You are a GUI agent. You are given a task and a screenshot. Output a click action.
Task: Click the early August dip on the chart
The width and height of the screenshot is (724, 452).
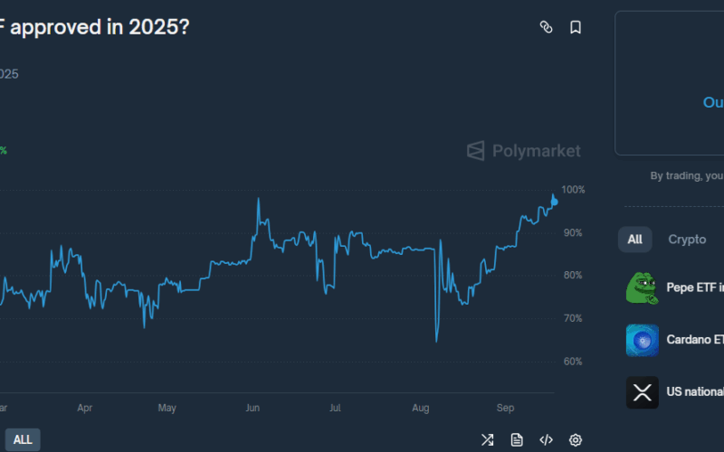(436, 340)
